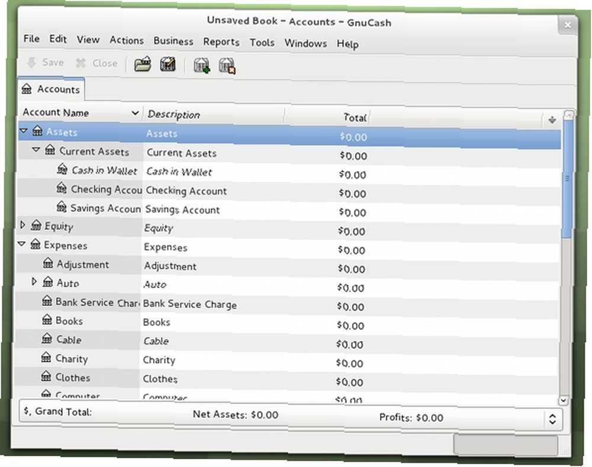
Task: Collapse the Current Assets subtree
Action: coord(36,150)
